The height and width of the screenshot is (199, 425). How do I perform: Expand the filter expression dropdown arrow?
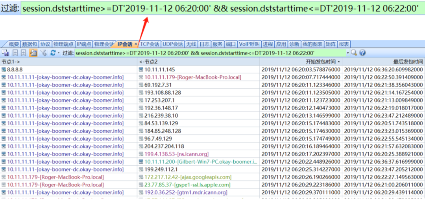tap(348, 53)
